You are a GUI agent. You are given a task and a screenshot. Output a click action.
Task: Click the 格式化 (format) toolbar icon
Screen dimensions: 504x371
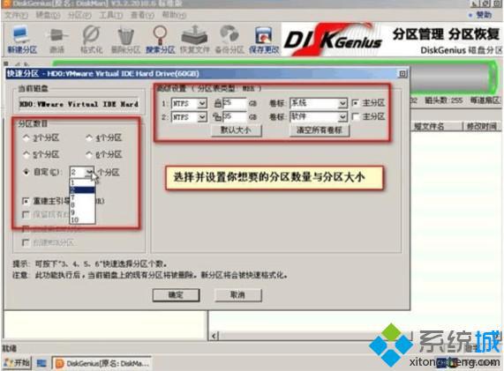click(92, 40)
